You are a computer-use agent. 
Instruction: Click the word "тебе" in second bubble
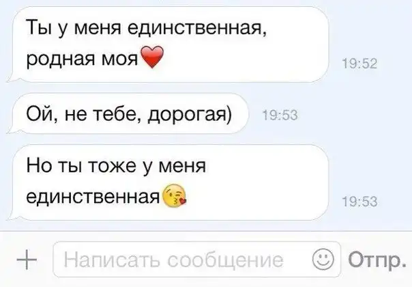[x=117, y=114]
